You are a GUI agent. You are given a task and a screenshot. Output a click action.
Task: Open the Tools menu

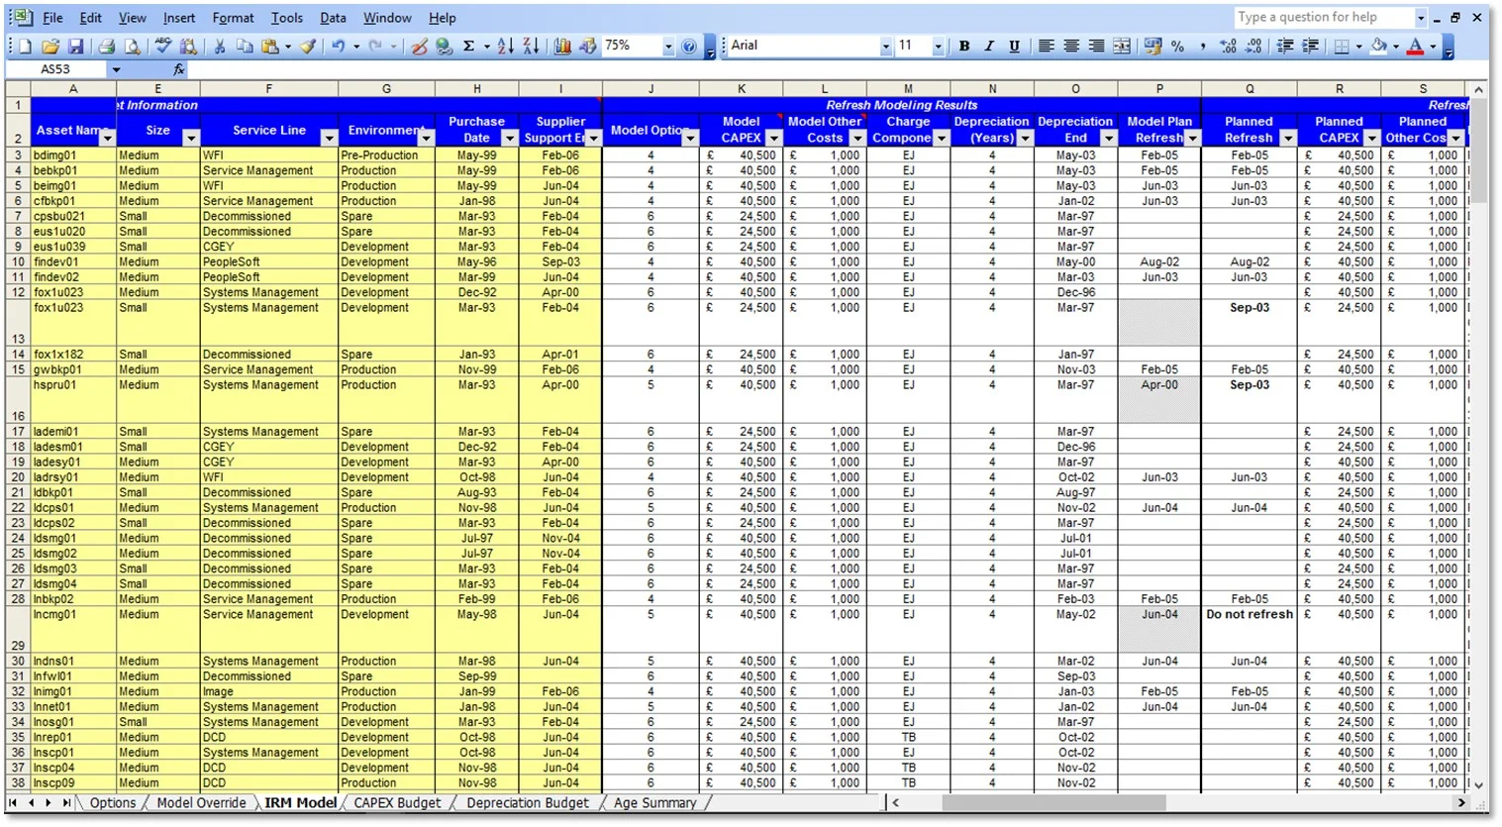click(287, 18)
